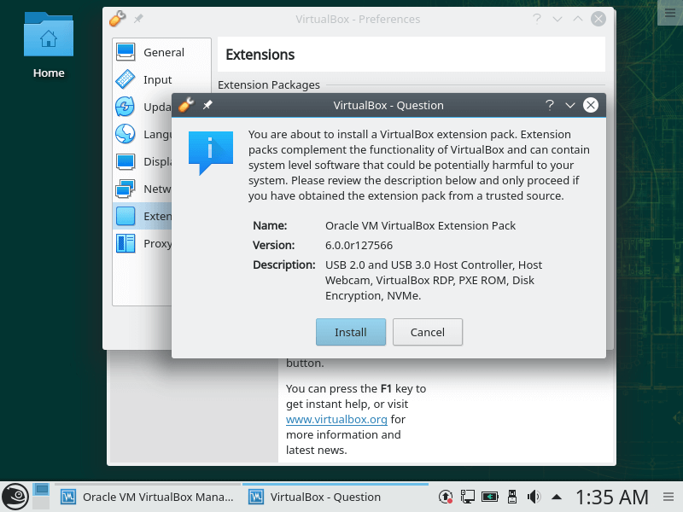This screenshot has height=512, width=683.
Task: Click the Language globe icon
Action: point(125,134)
